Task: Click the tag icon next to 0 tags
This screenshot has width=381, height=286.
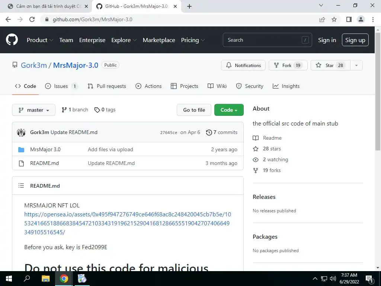Action: [x=97, y=110]
